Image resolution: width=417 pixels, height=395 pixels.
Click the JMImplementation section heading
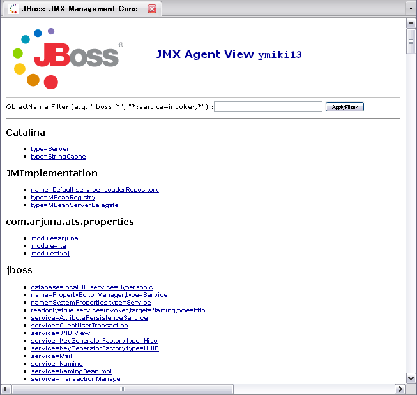52,173
